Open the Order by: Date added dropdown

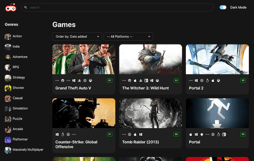coord(77,37)
